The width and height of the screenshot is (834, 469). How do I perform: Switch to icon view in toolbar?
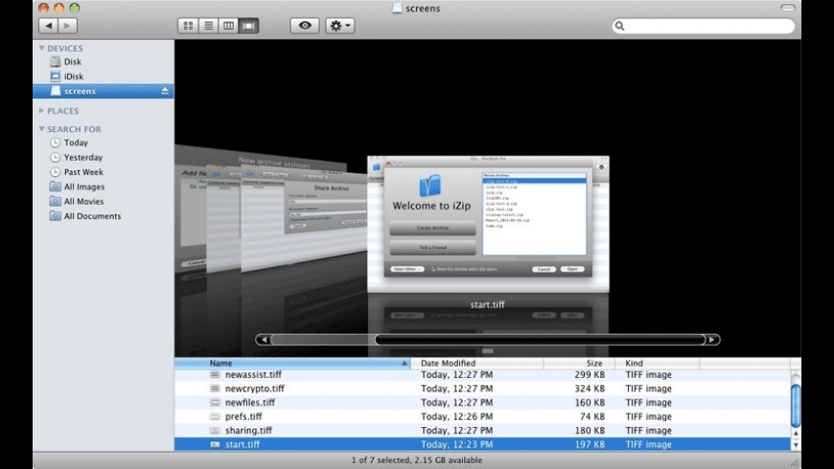coord(188,26)
